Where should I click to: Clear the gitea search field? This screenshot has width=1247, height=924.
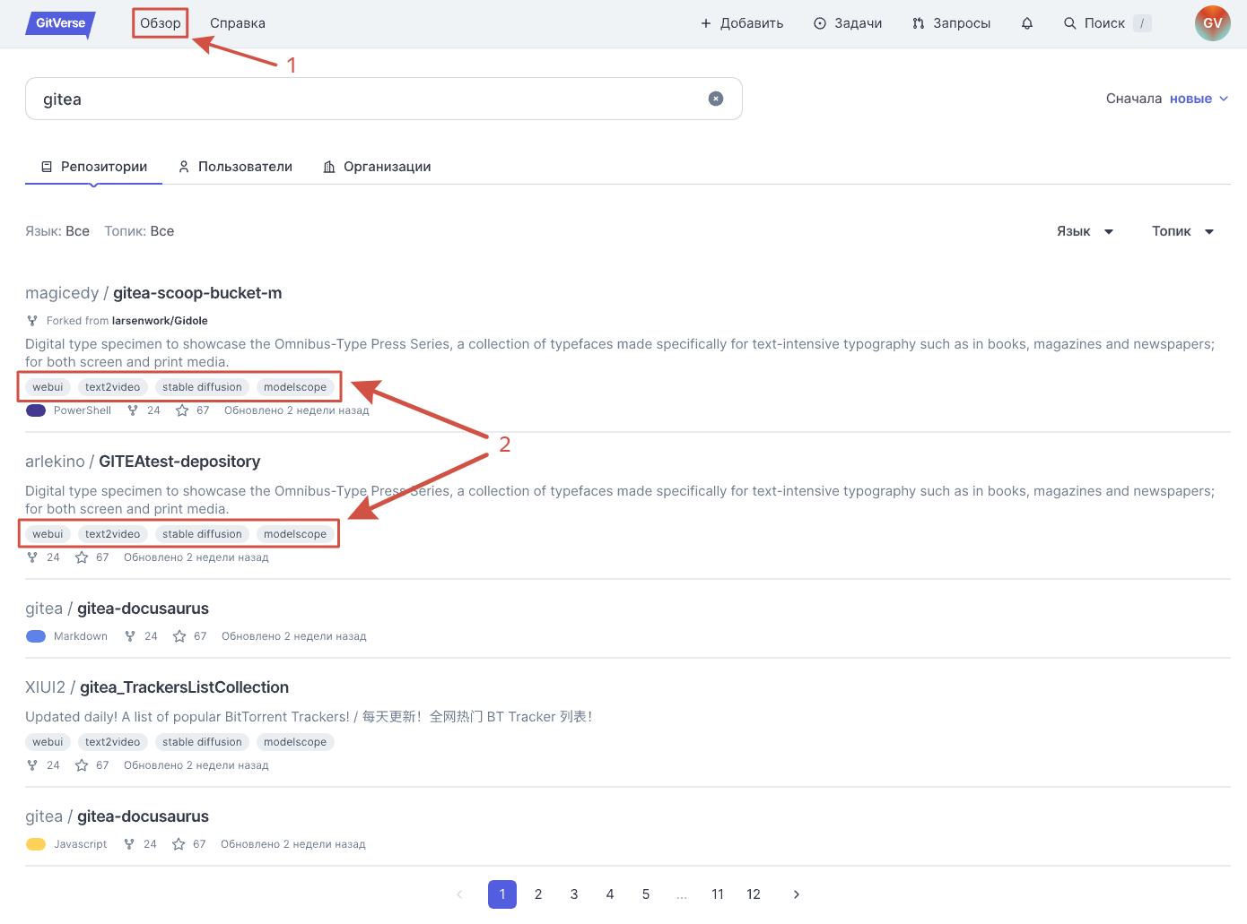716,99
